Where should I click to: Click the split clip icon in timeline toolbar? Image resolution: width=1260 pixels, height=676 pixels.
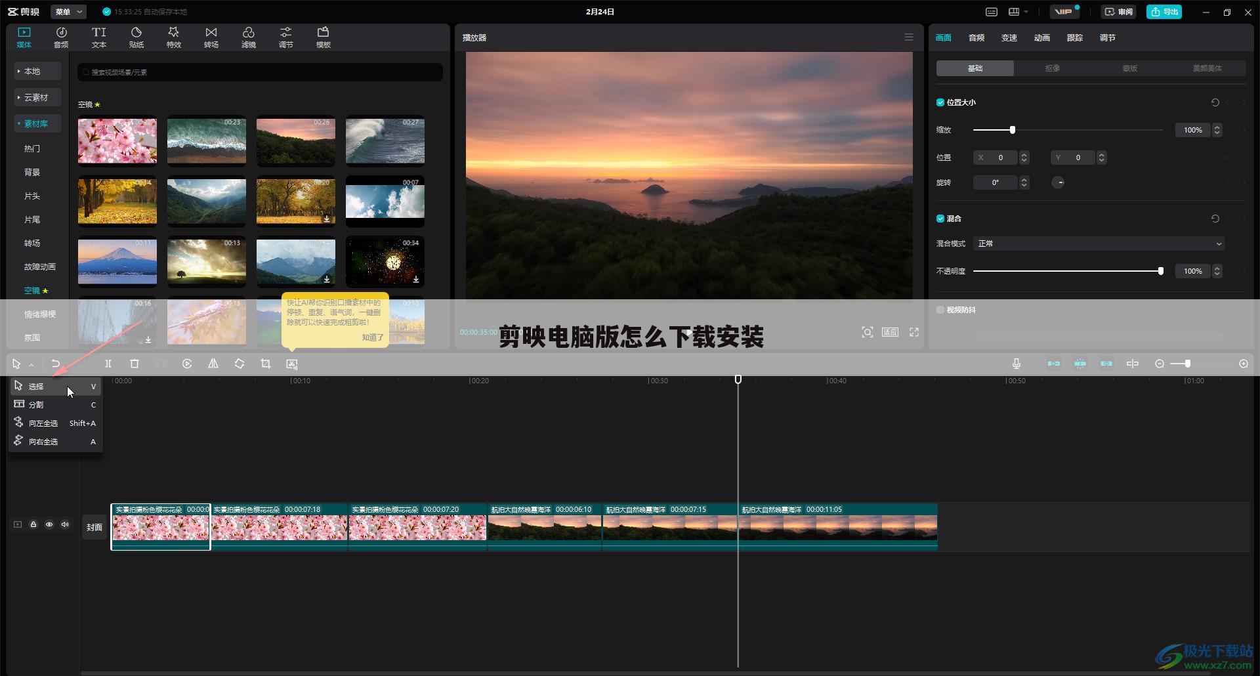click(x=108, y=364)
